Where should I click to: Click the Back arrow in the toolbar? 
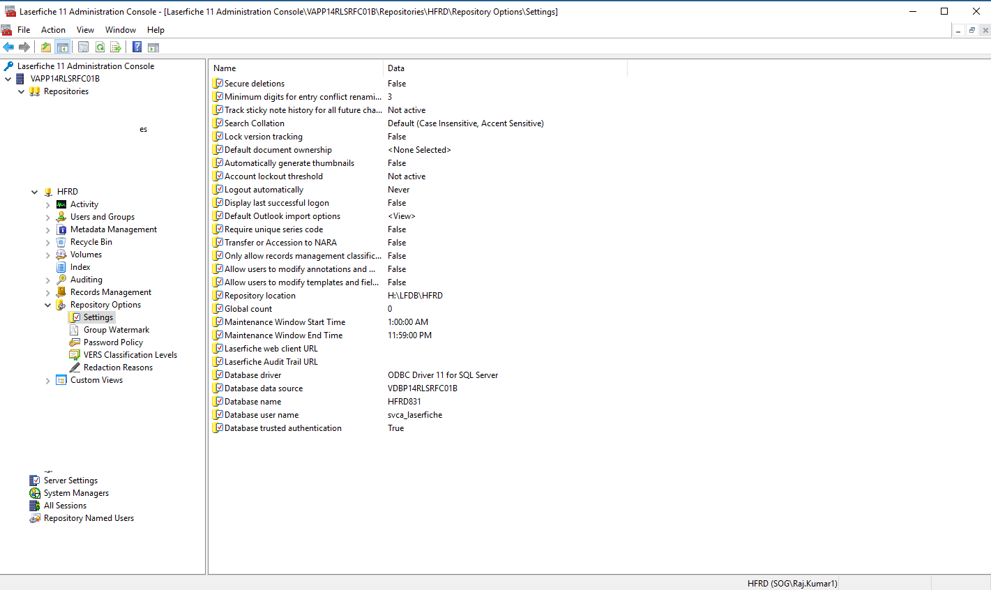click(x=8, y=47)
